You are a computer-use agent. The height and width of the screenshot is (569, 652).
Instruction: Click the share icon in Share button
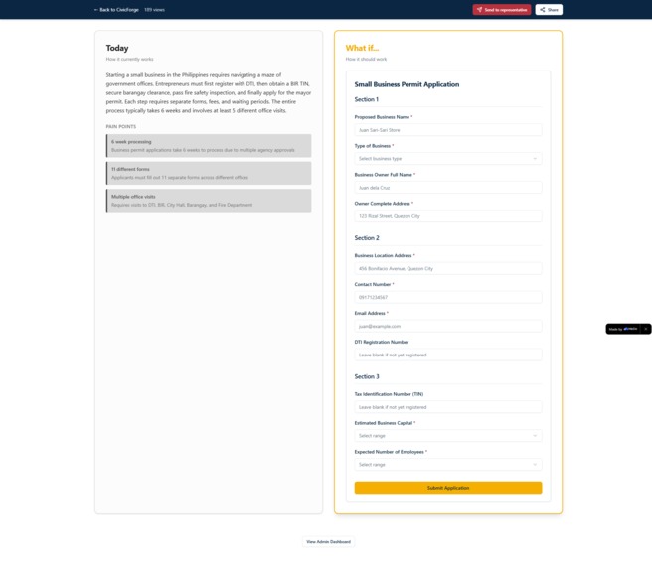[x=543, y=10]
